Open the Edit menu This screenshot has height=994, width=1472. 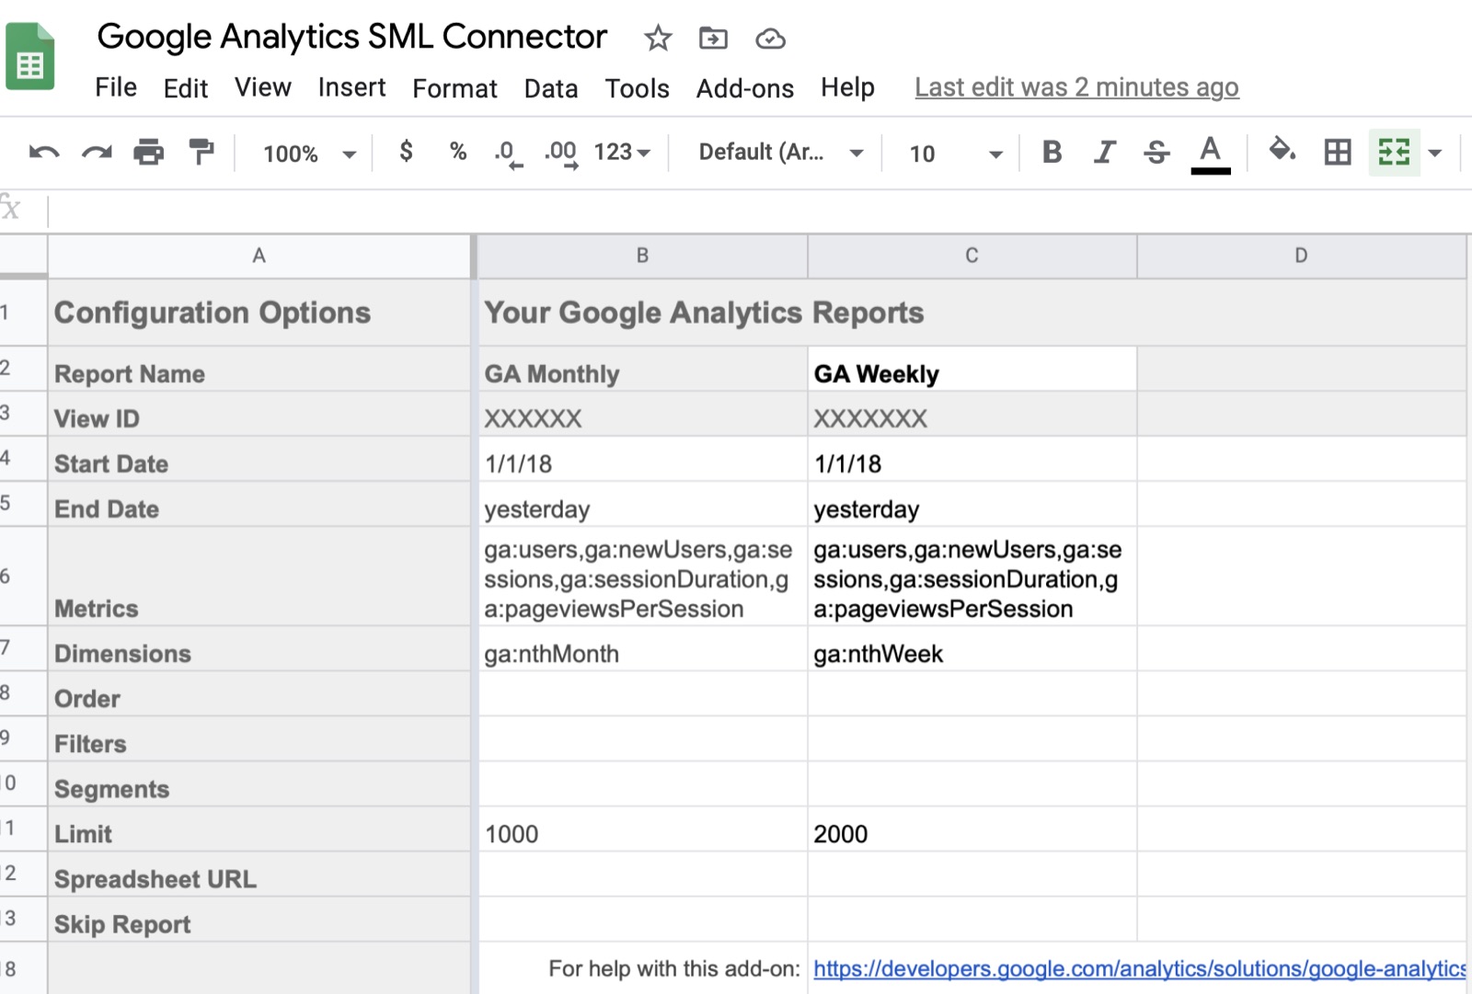coord(185,88)
